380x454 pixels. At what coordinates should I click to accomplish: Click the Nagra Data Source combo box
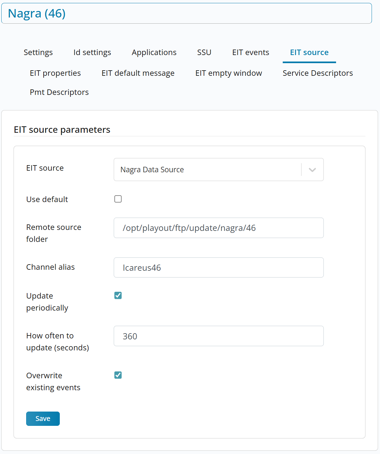tap(207, 170)
